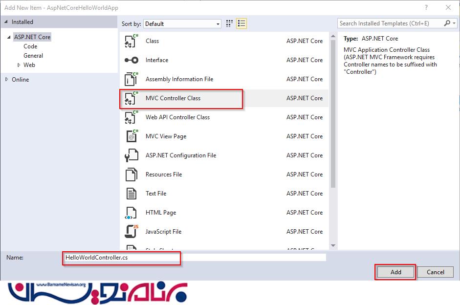Collapse the ASP.NET Core tree node
The image size is (460, 305).
9,37
